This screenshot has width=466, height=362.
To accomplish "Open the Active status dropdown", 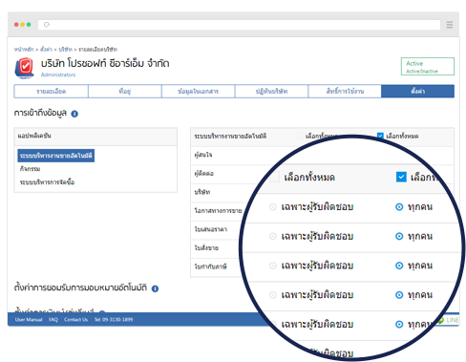I will tap(428, 66).
